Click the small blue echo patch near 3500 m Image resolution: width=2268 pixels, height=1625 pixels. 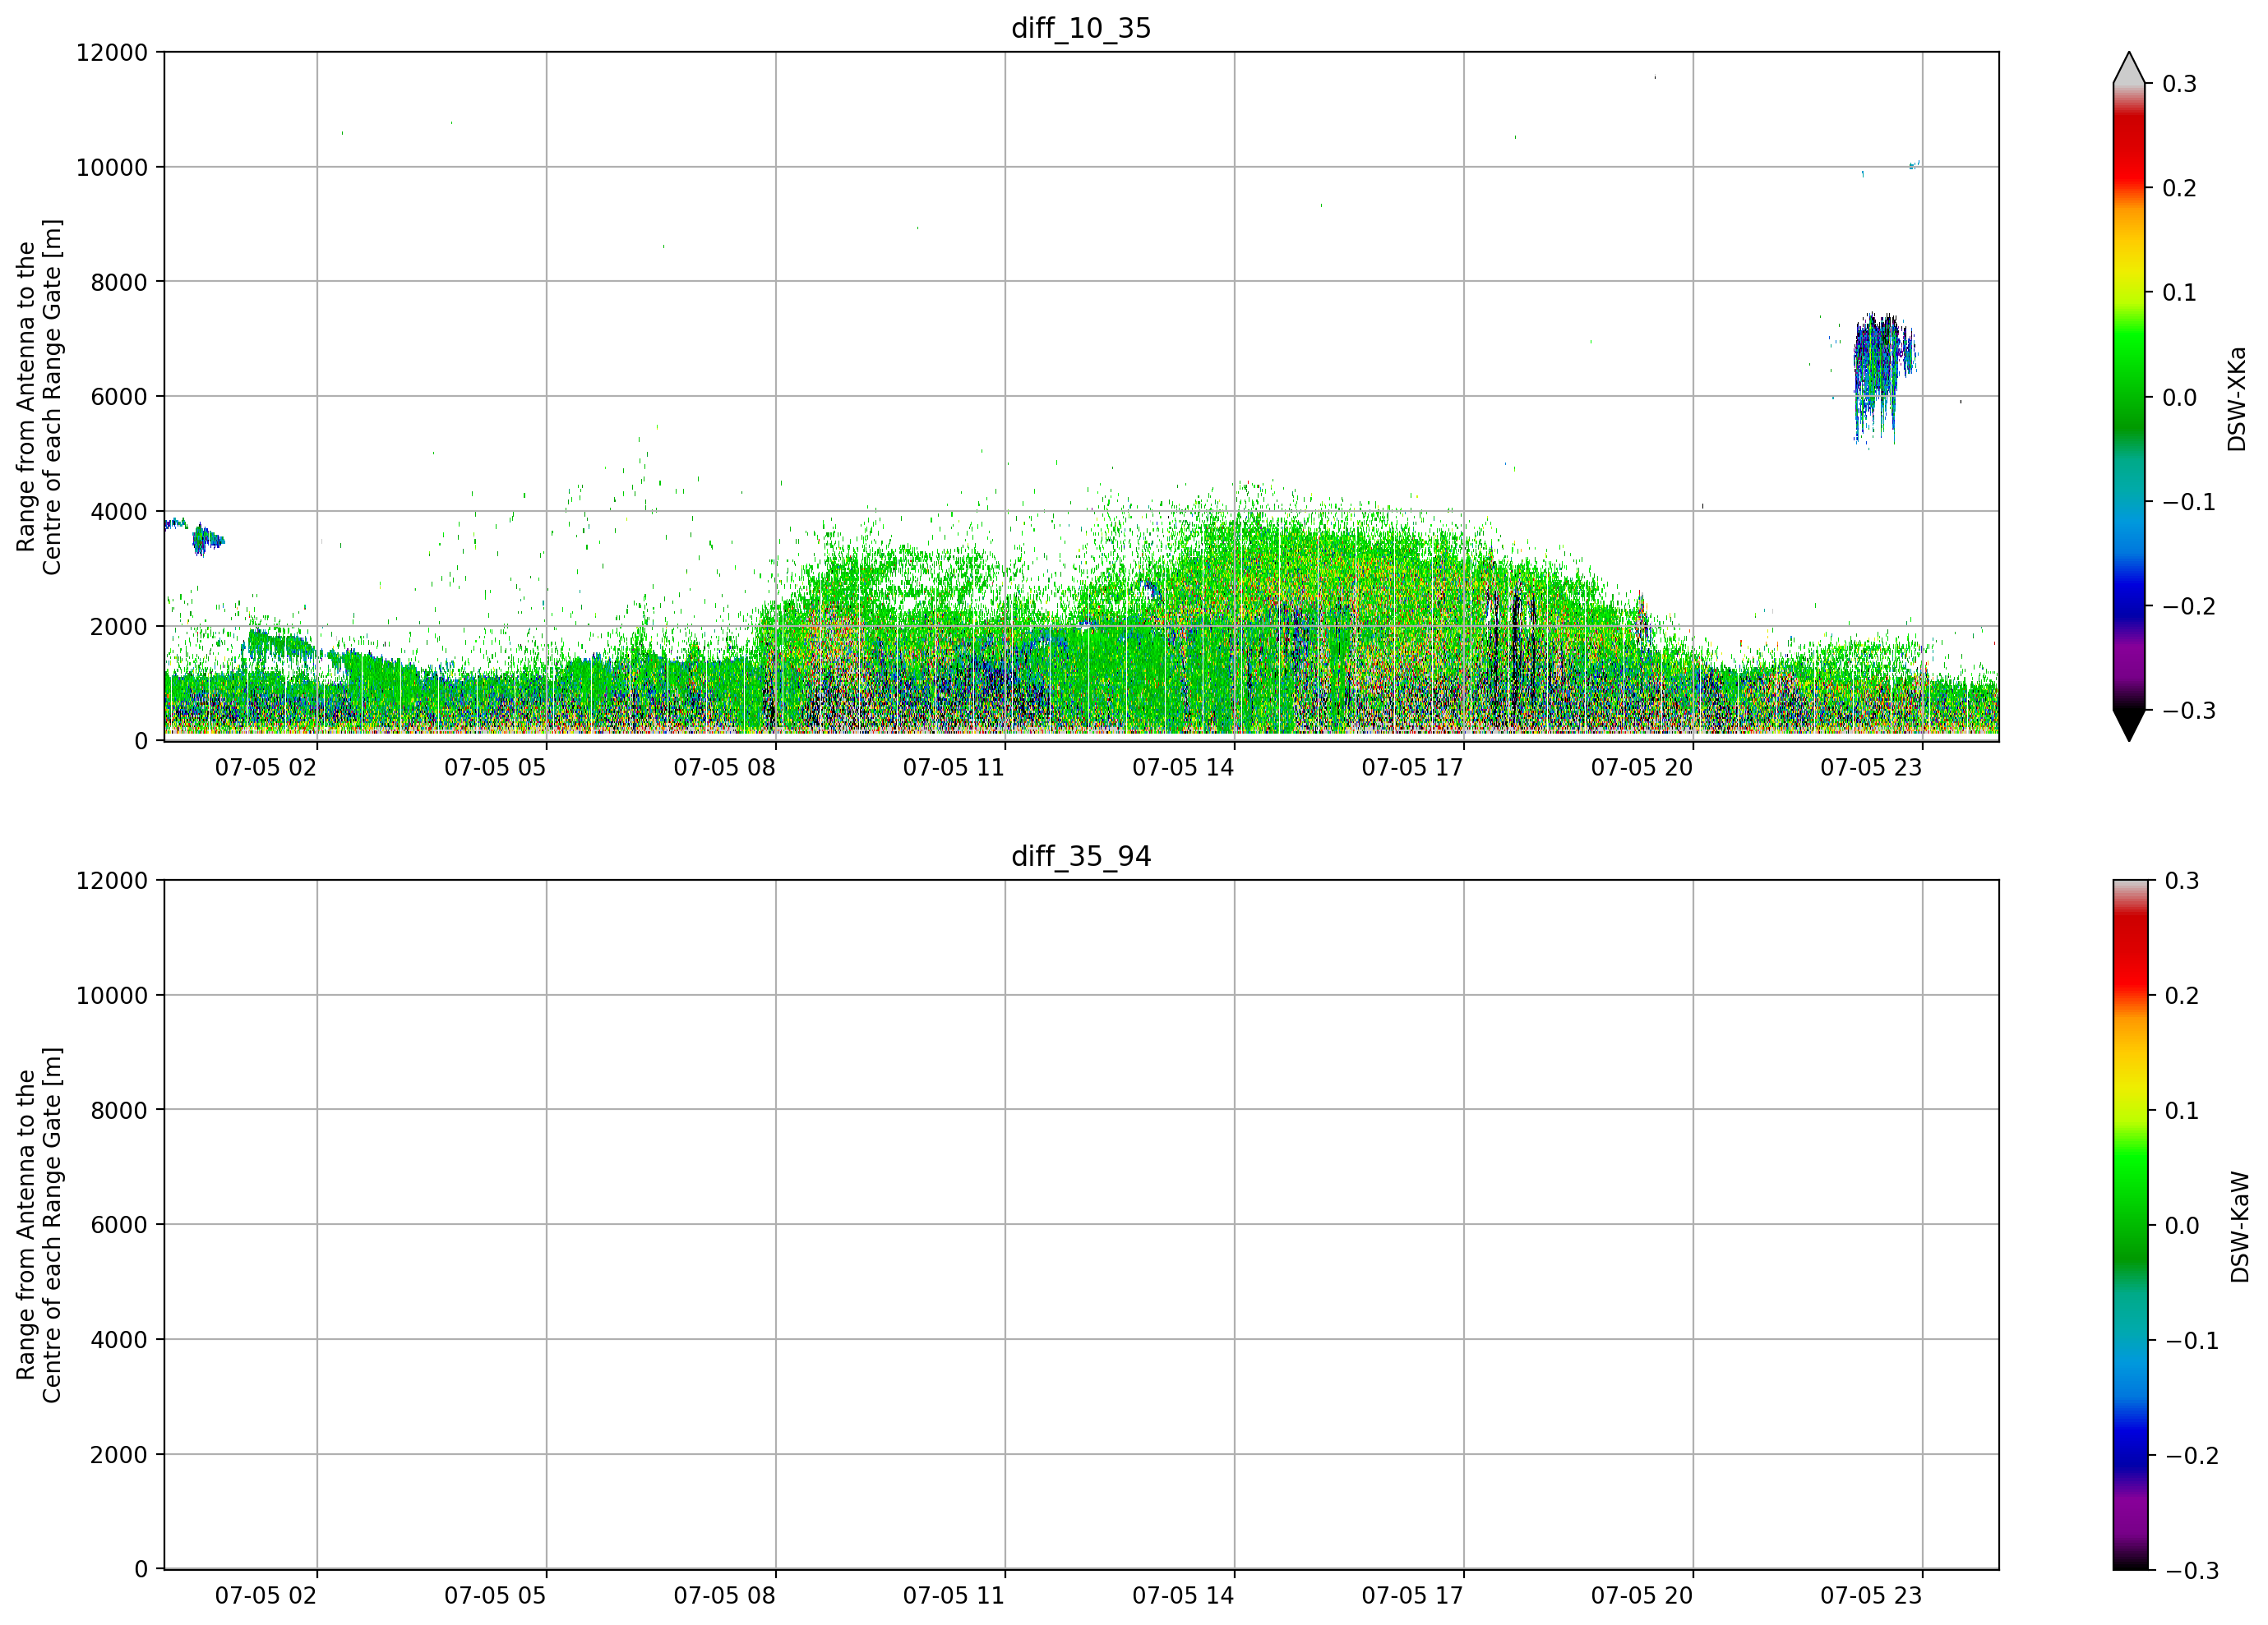click(207, 540)
